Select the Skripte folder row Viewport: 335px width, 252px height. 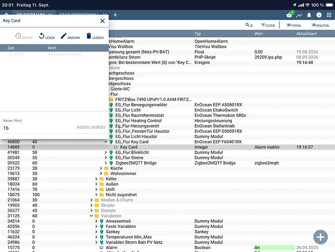168,205
